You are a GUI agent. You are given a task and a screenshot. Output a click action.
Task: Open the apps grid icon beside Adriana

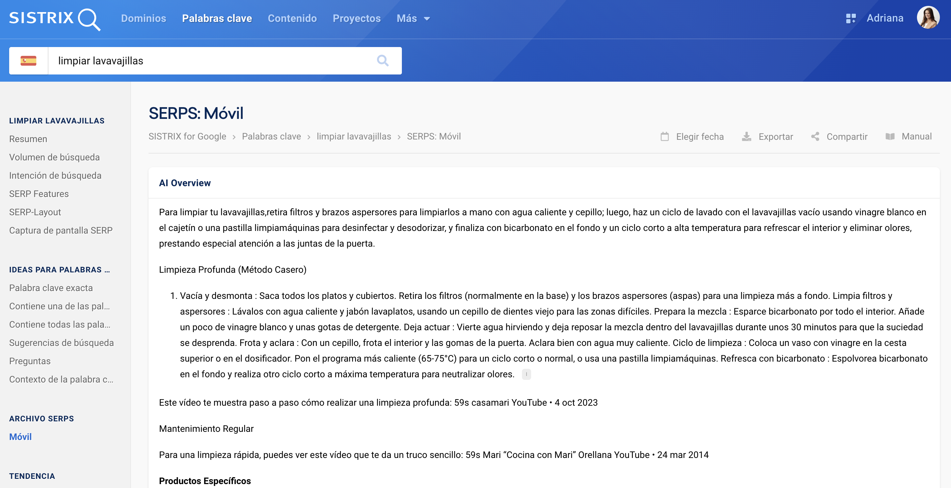coord(851,18)
